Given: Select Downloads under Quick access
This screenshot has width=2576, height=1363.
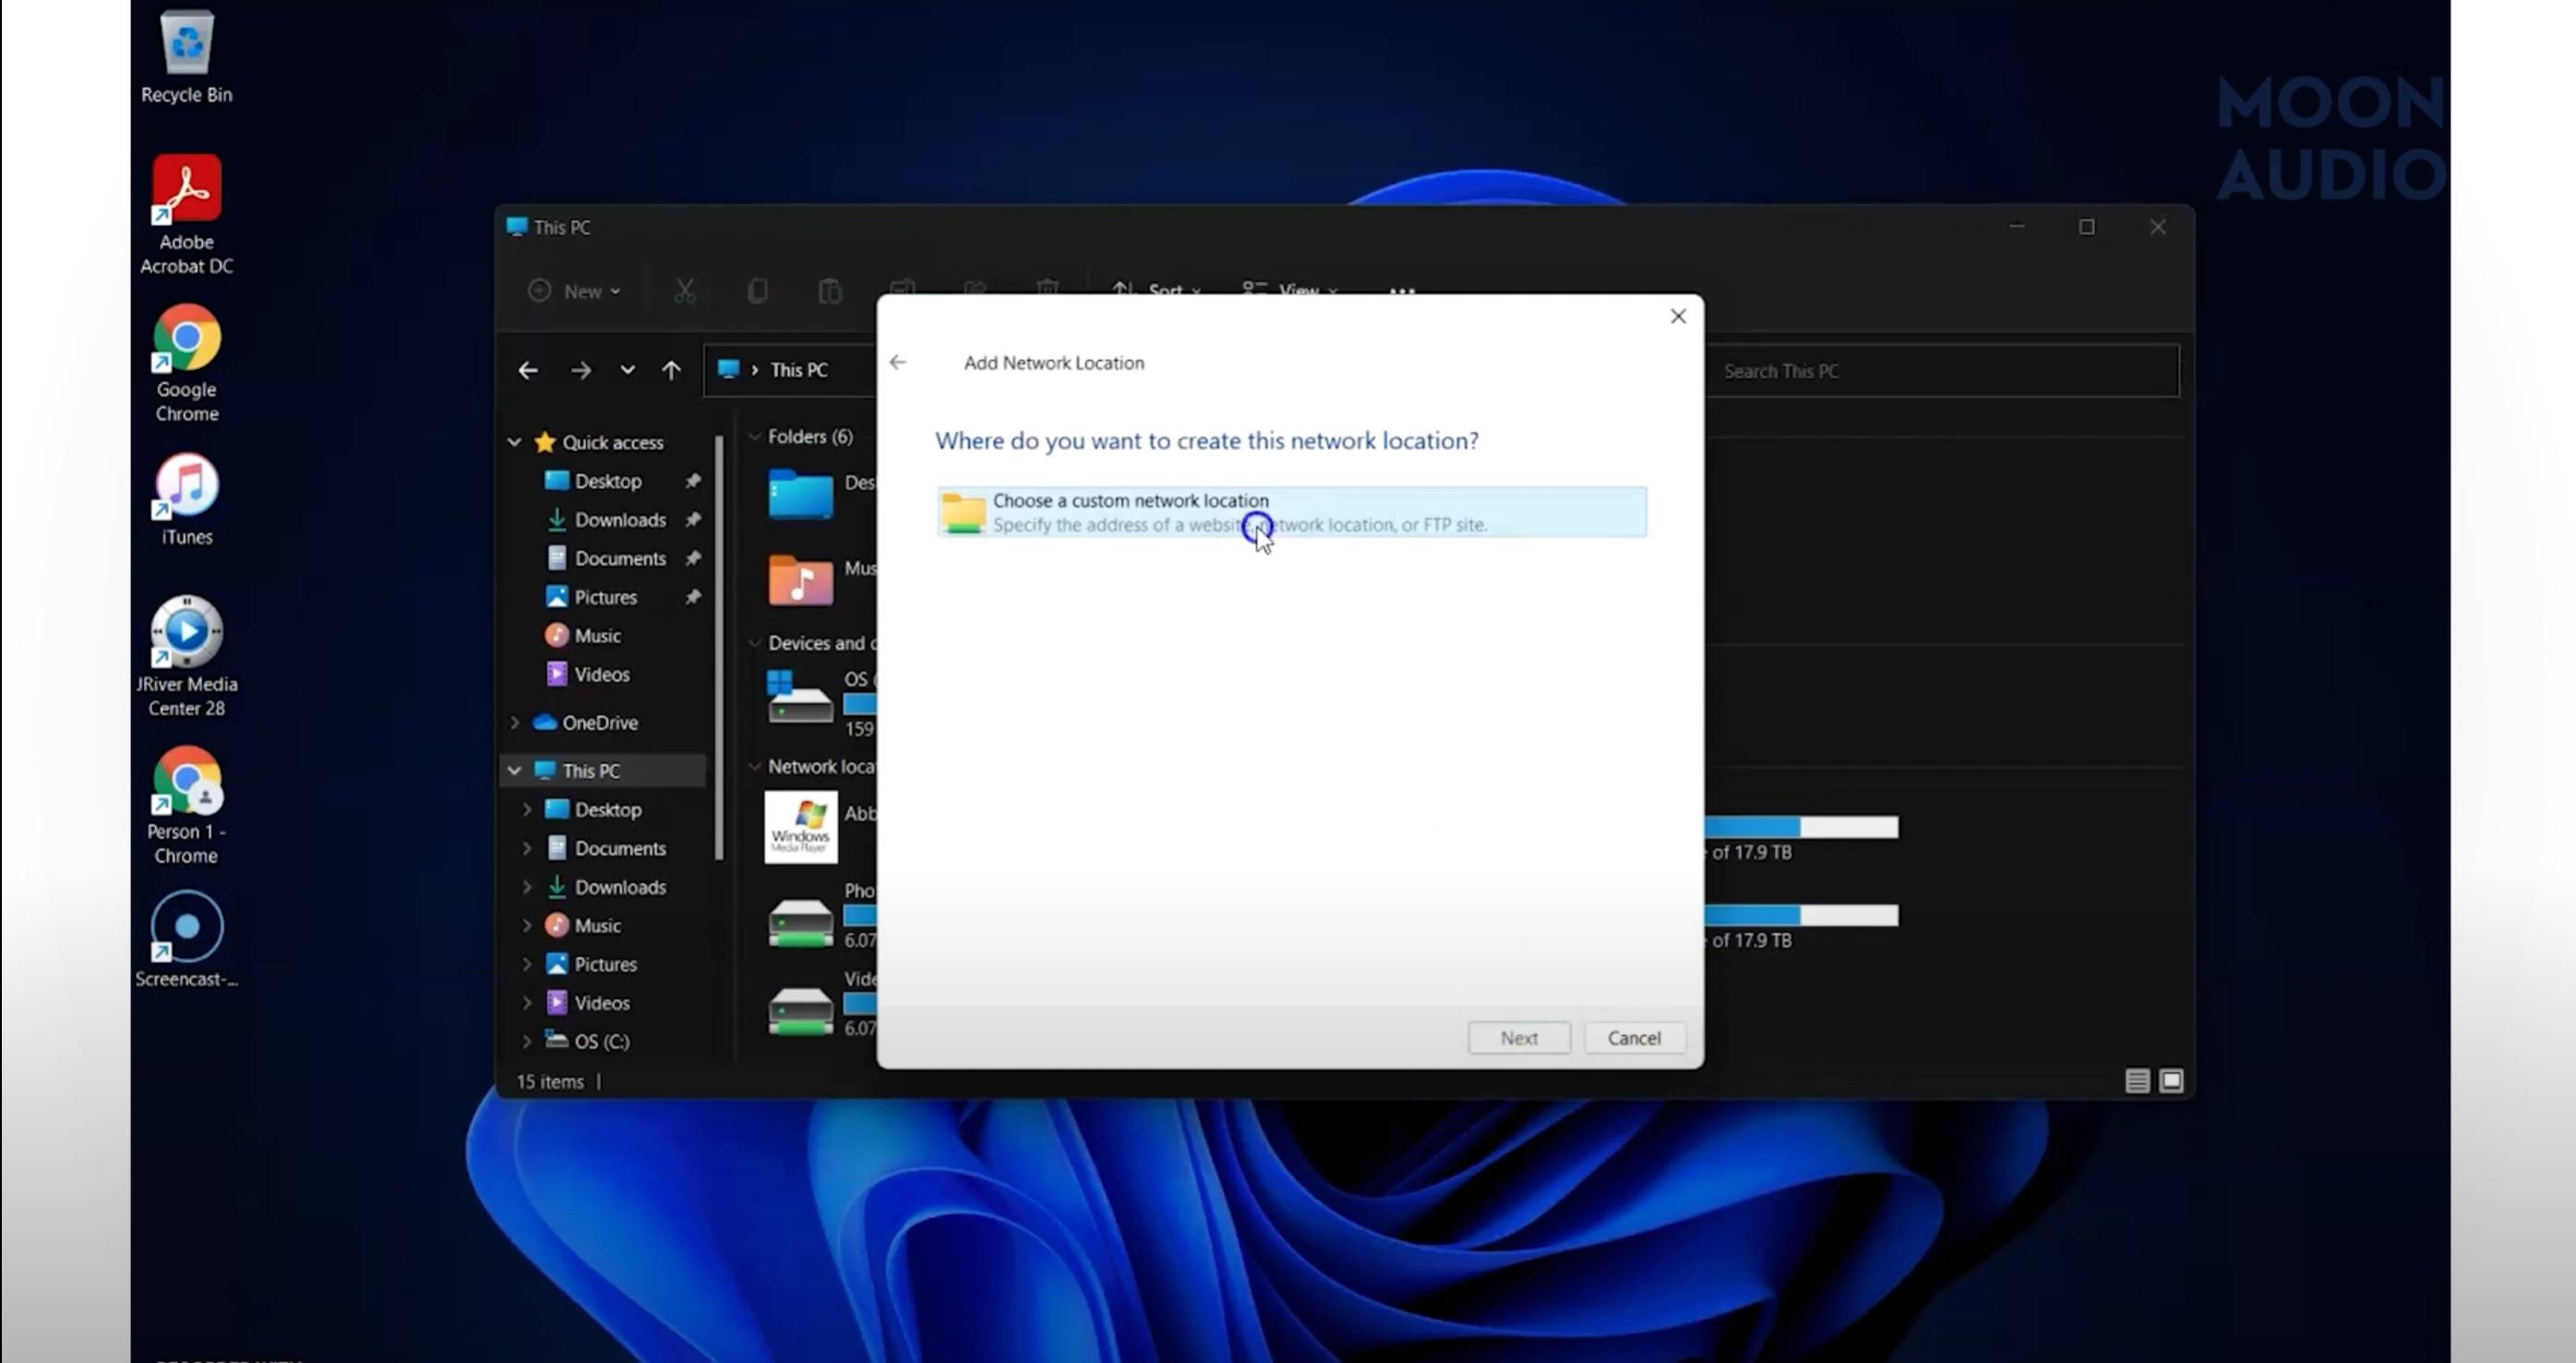Looking at the screenshot, I should point(606,519).
